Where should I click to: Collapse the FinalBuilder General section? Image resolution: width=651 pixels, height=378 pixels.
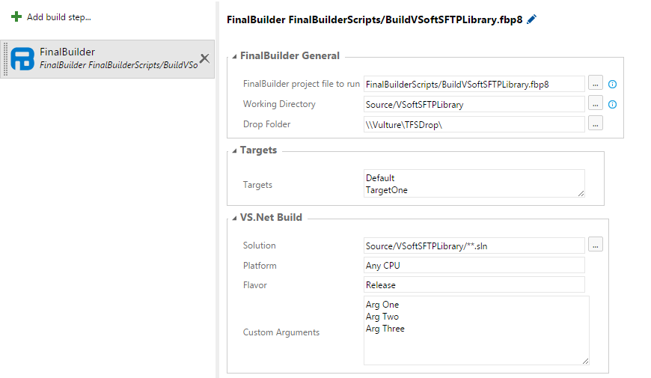point(234,56)
